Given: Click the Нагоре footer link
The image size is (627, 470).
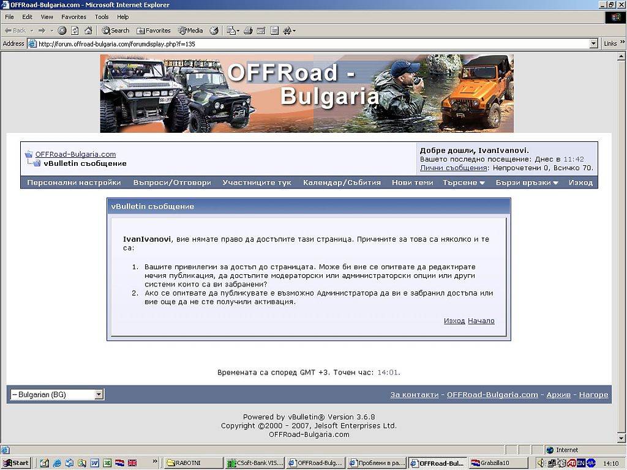Looking at the screenshot, I should [593, 395].
